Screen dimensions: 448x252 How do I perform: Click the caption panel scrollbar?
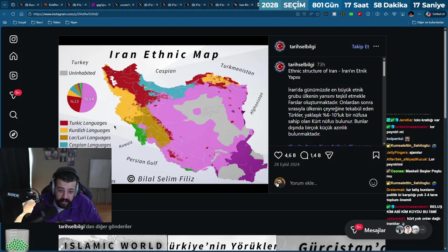[384, 68]
